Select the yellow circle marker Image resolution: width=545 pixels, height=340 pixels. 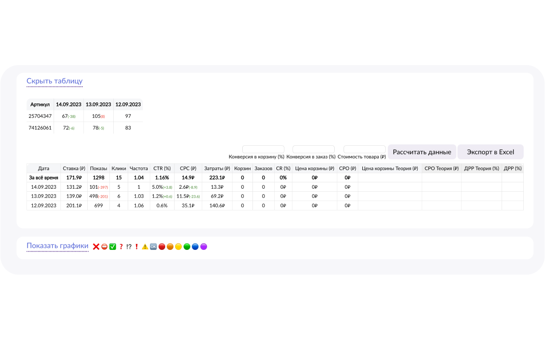coord(178,246)
